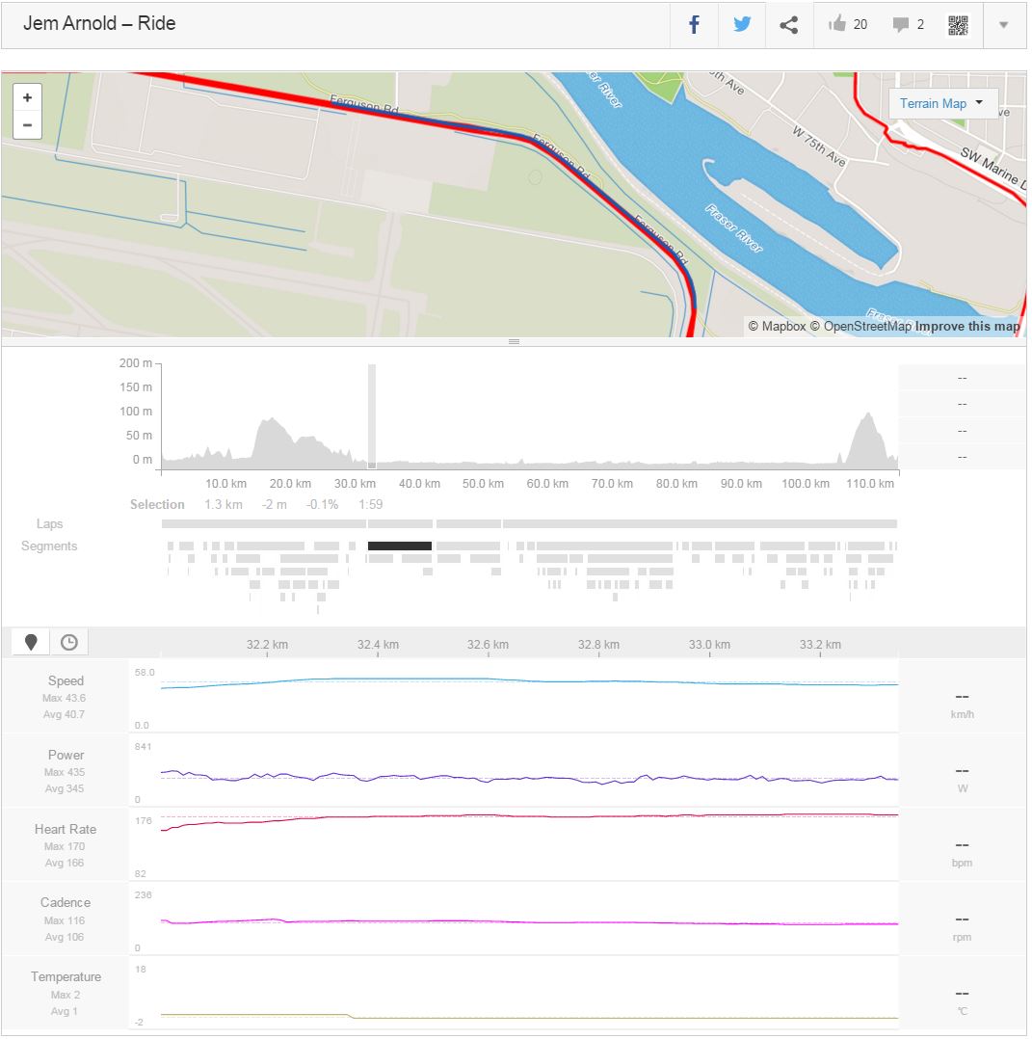Share the ride on Facebook
This screenshot has width=1032, height=1039.
[693, 24]
